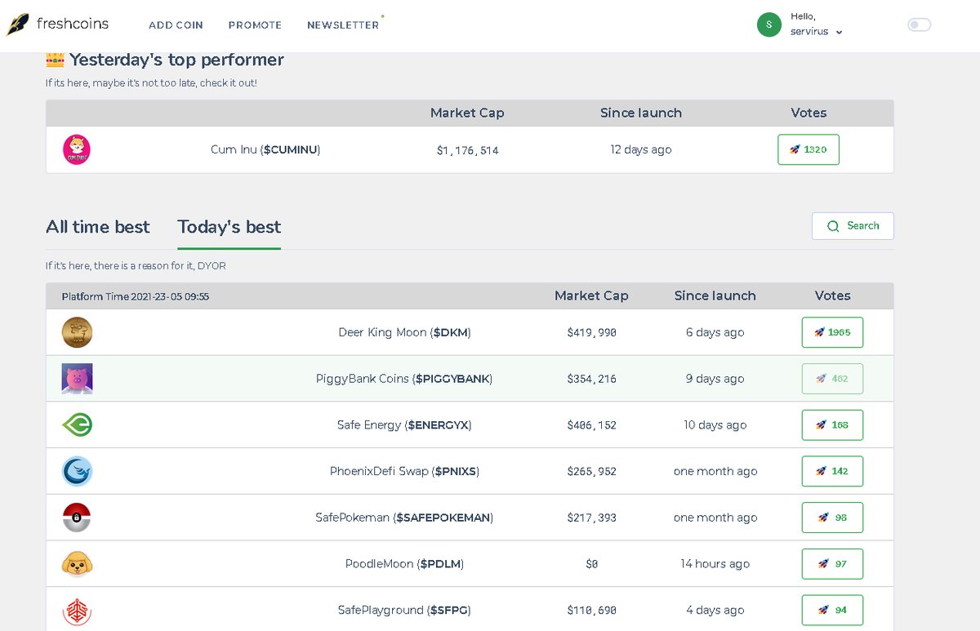Switch to the All time best tab

98,227
